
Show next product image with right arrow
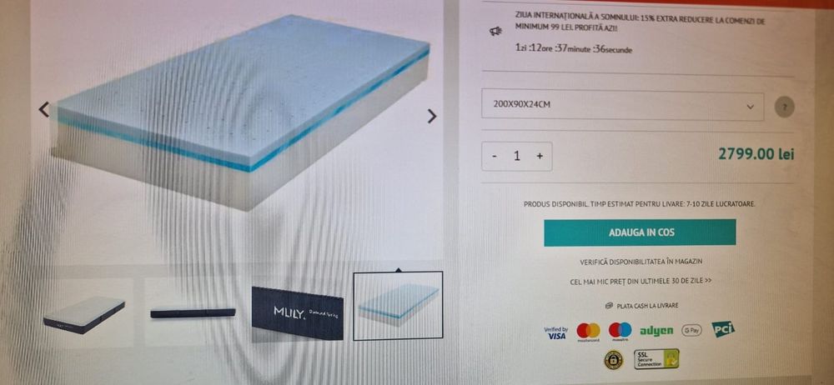click(x=432, y=116)
